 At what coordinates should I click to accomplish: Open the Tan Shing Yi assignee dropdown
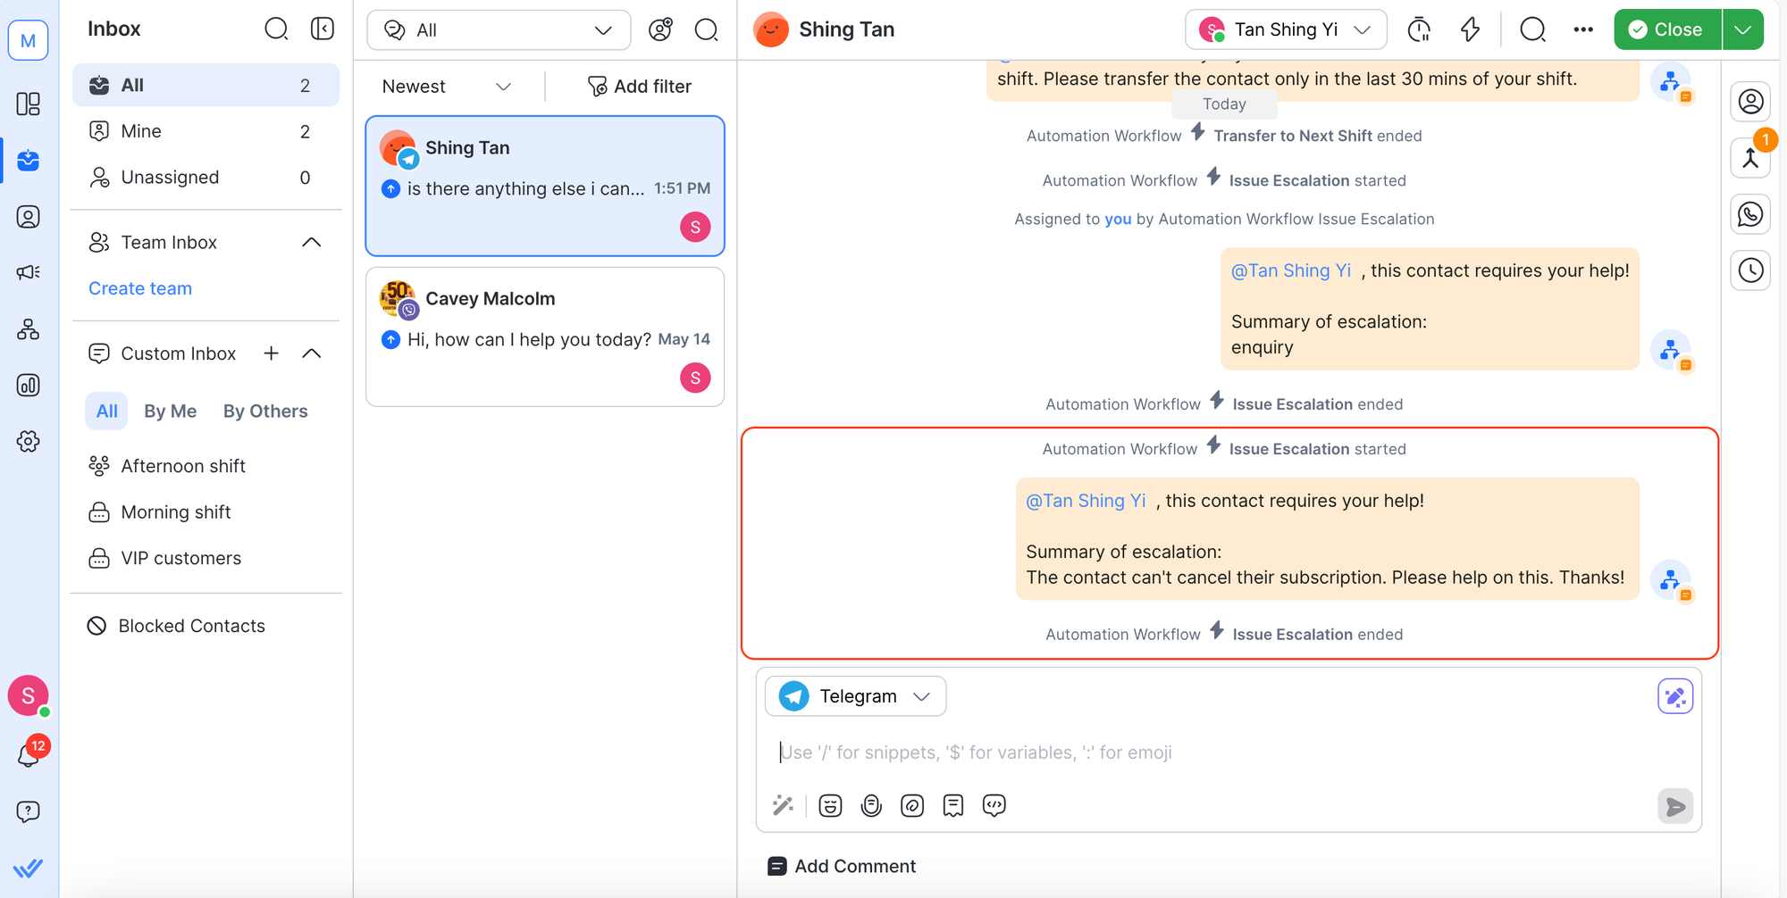(1285, 29)
